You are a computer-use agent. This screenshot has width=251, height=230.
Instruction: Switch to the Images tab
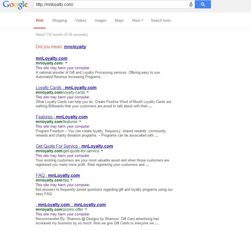click(100, 21)
